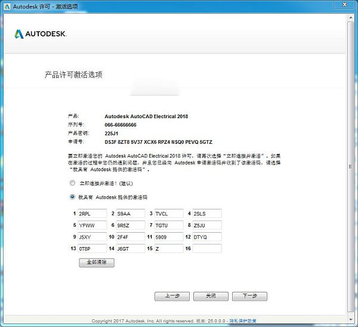The width and height of the screenshot is (358, 327).
Task: Close the window with the red X button
Action: click(344, 5)
